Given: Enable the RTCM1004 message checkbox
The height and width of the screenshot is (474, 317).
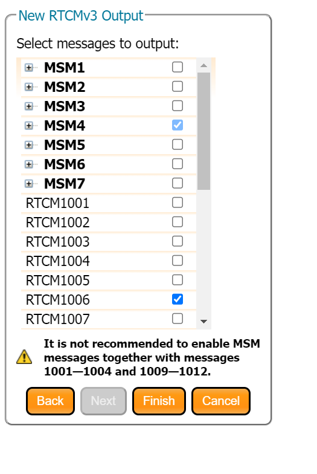Looking at the screenshot, I should pos(178,261).
